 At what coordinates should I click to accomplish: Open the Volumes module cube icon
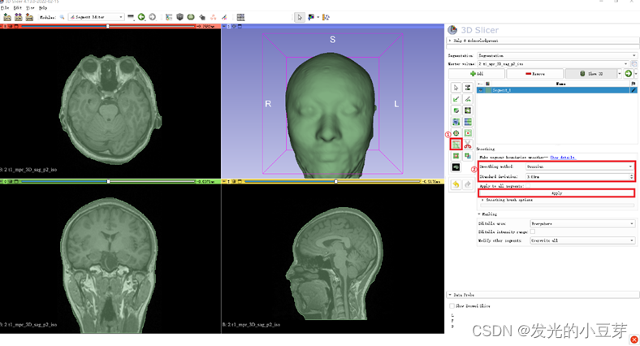(179, 17)
